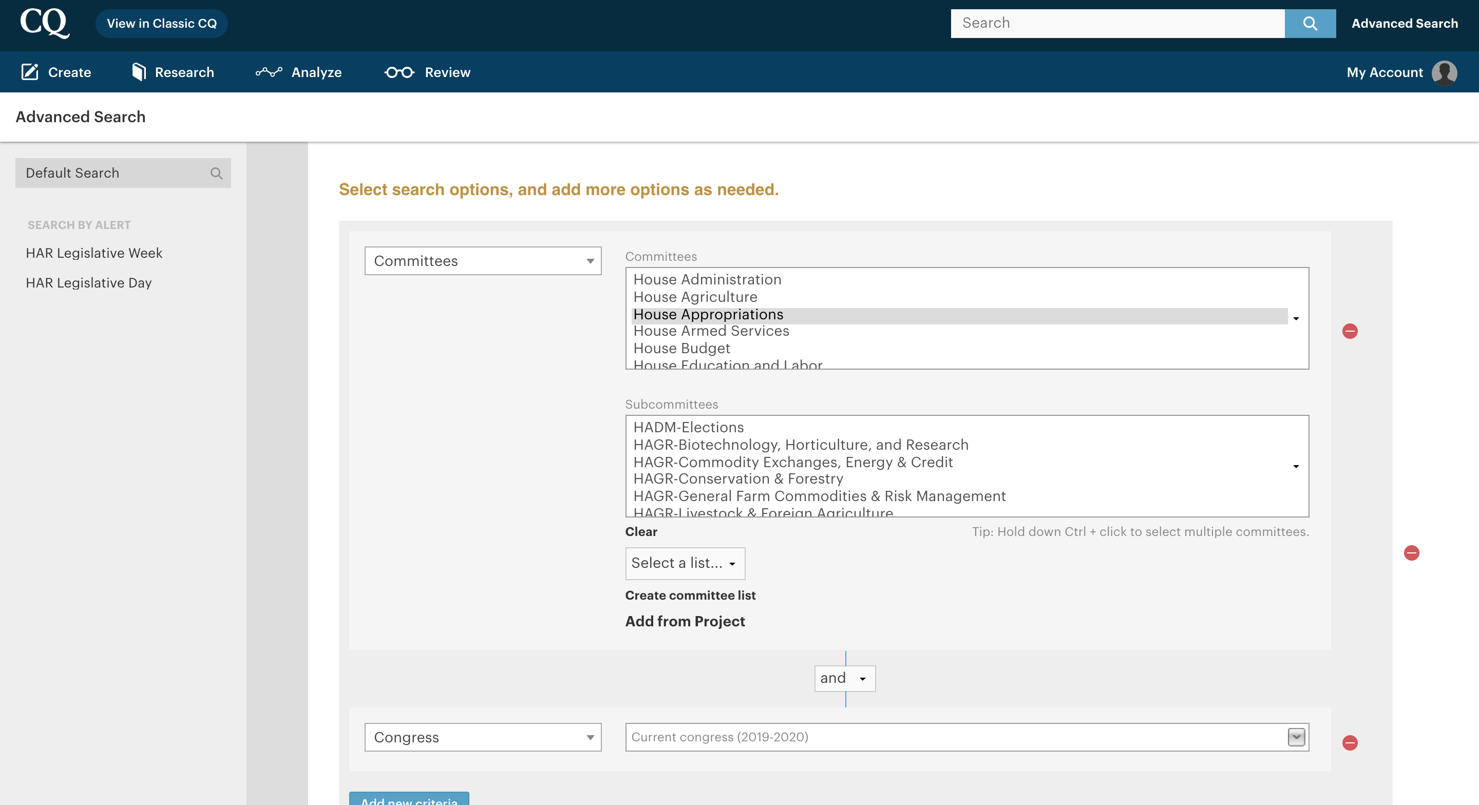This screenshot has height=805, width=1479.
Task: Open the Congress criteria type dropdown
Action: coord(483,737)
